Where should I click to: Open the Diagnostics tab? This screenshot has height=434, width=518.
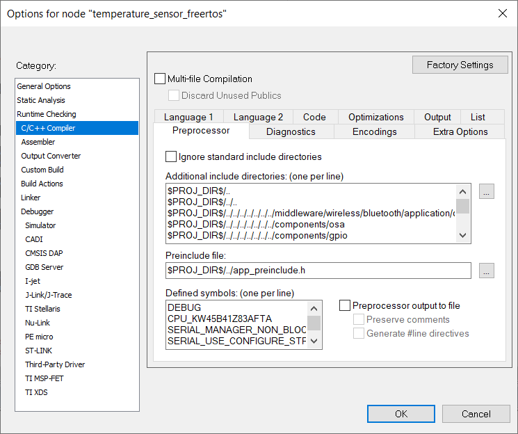click(291, 131)
